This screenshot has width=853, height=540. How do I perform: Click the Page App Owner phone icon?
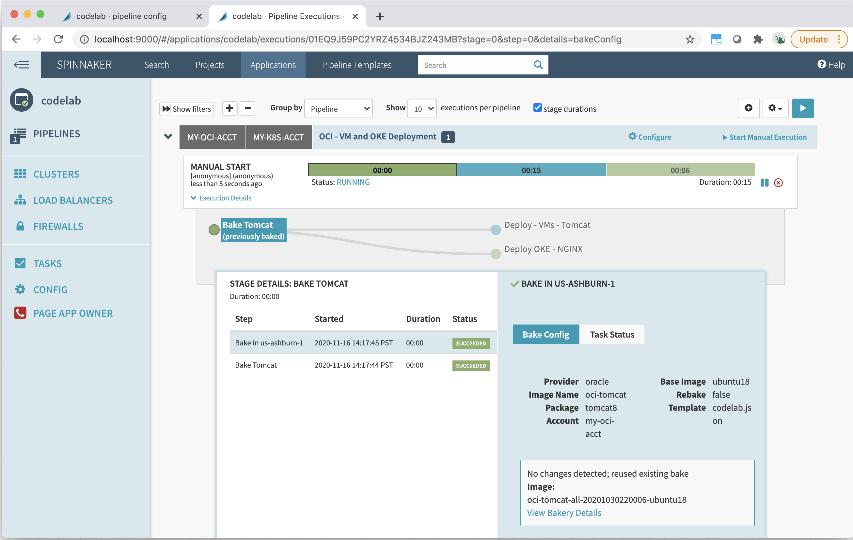(20, 313)
